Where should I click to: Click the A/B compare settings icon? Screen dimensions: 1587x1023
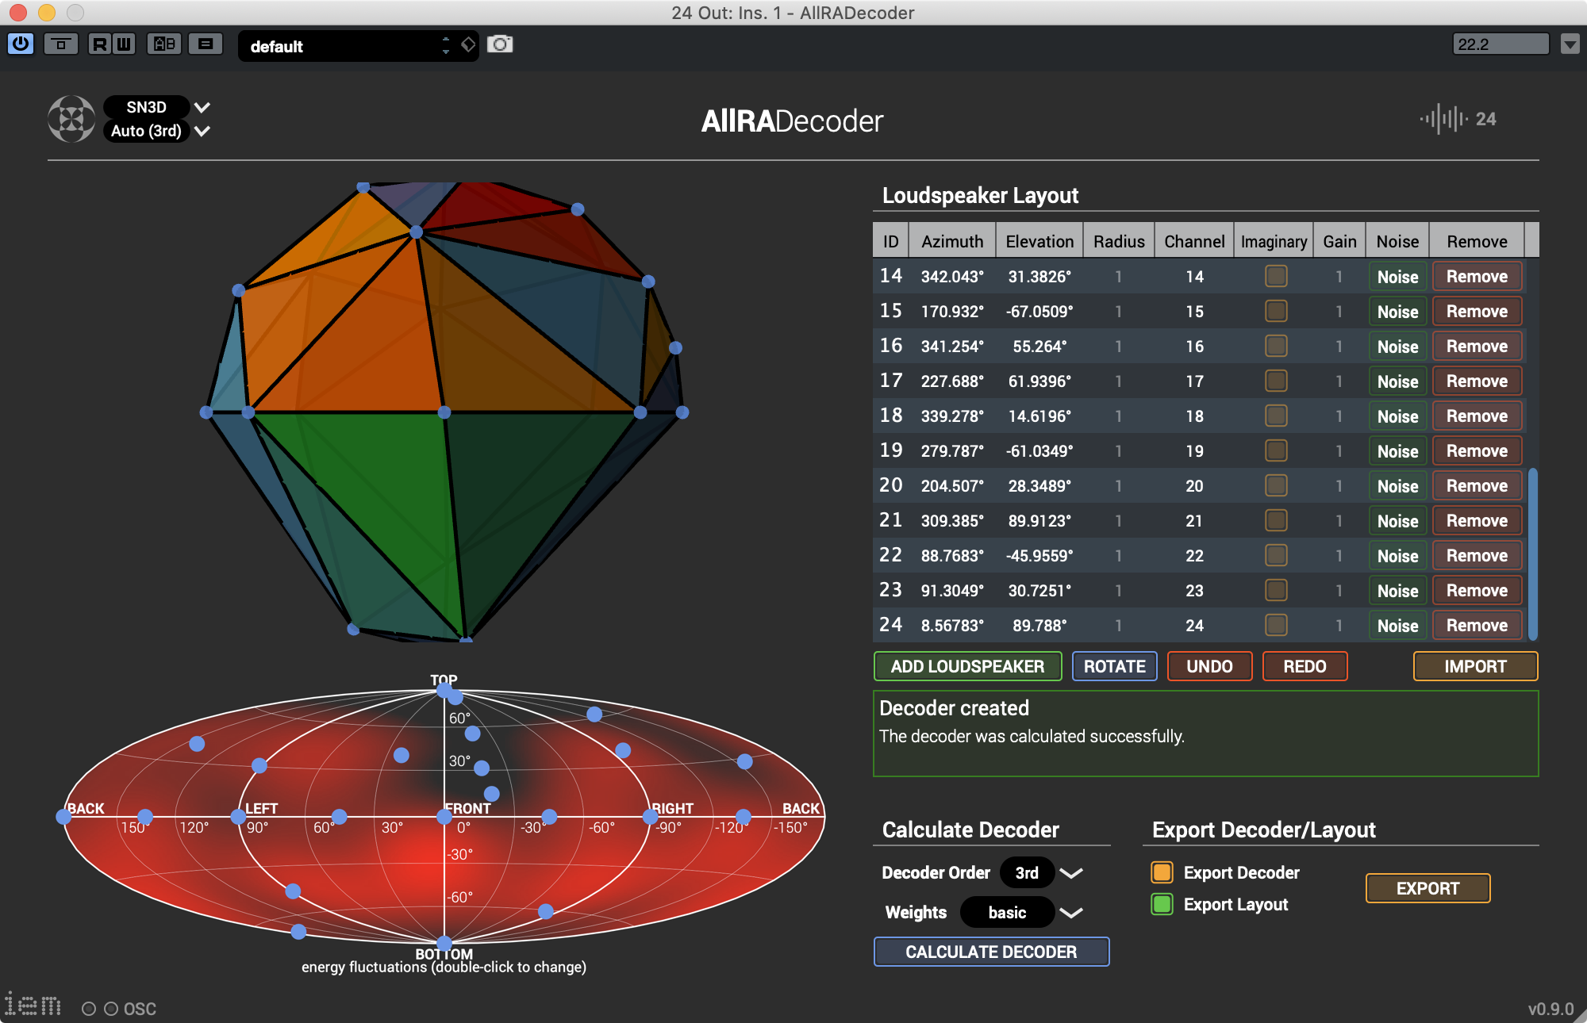click(164, 44)
